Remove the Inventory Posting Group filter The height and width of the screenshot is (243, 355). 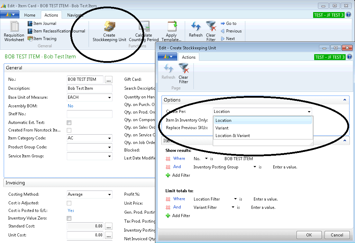pos(168,167)
